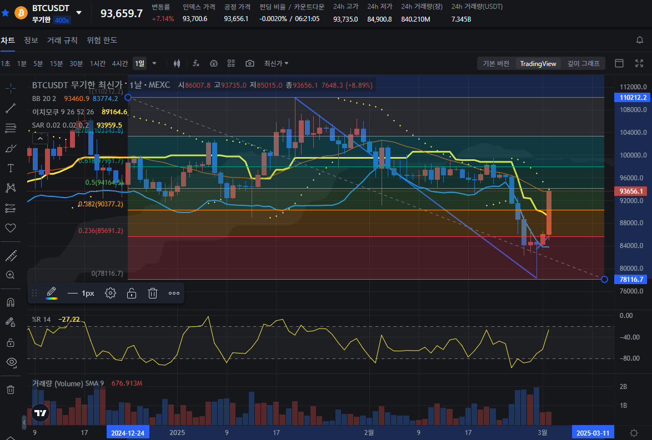Toggle stay-in-drawing-mode pencil lock
The image size is (652, 440).
point(11,322)
